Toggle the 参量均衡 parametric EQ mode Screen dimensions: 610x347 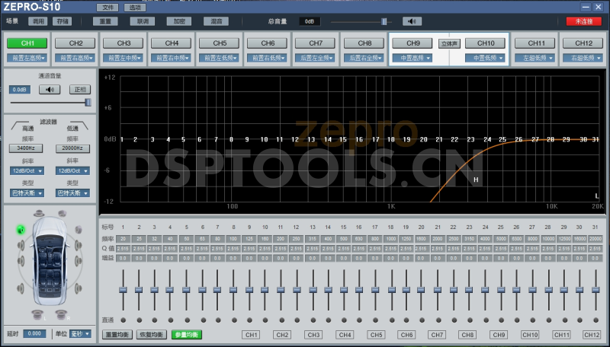point(186,335)
